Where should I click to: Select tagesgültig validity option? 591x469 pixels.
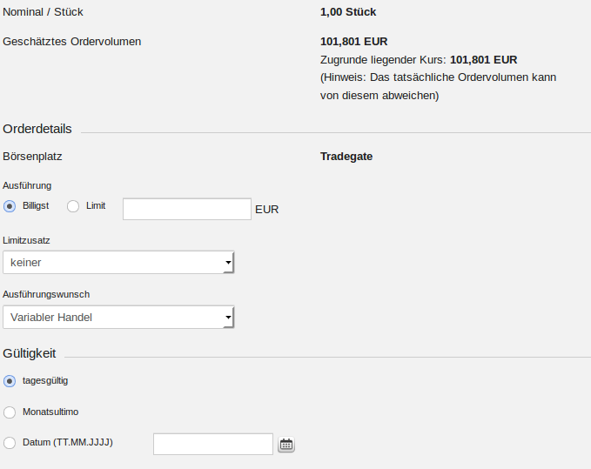10,381
